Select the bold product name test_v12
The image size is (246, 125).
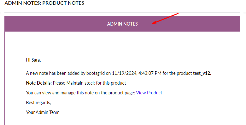[x=202, y=73]
